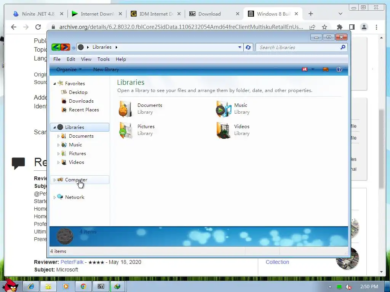The image size is (390, 292).
Task: Click the New library button
Action: coord(106,70)
